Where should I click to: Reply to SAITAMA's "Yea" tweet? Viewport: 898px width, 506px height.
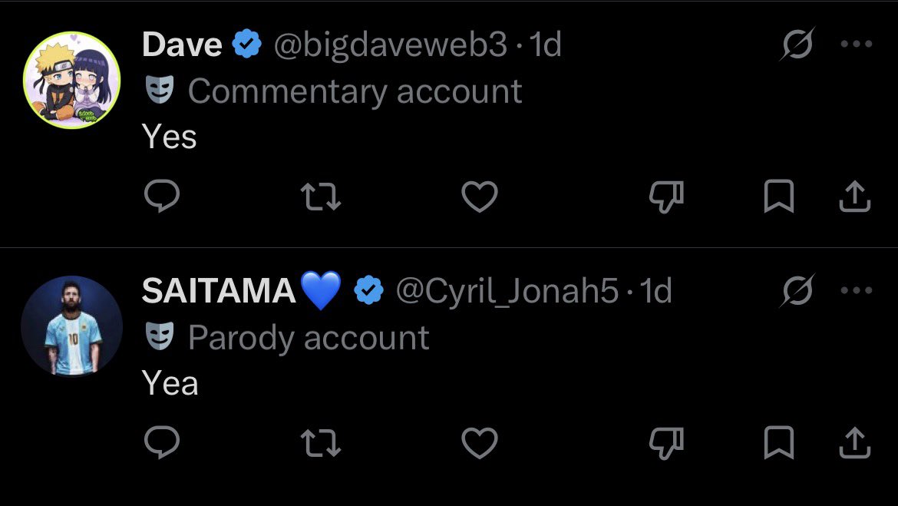point(162,442)
